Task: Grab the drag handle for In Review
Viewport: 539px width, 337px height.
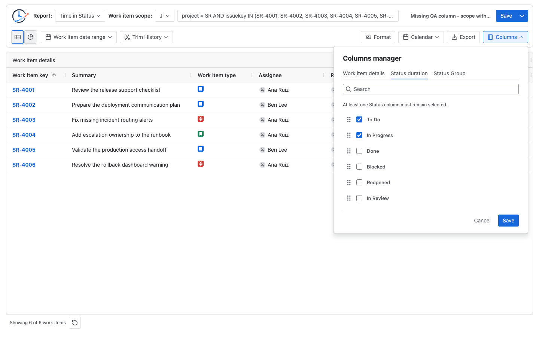Action: [349, 198]
